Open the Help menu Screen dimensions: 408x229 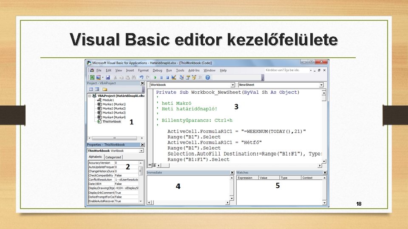coord(223,70)
